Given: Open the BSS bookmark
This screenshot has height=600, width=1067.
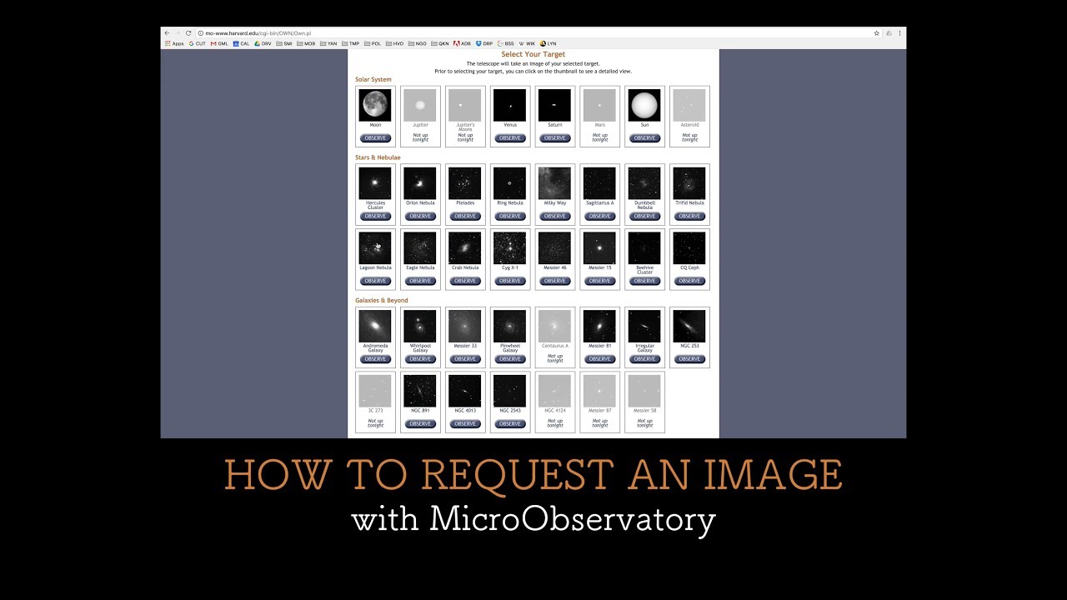Looking at the screenshot, I should click(x=505, y=43).
